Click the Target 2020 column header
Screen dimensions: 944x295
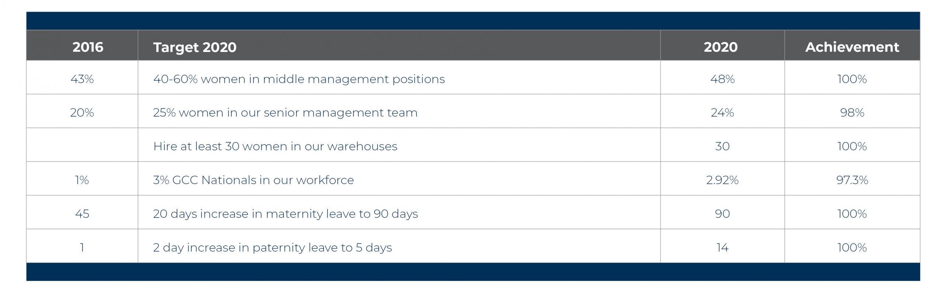tap(195, 47)
